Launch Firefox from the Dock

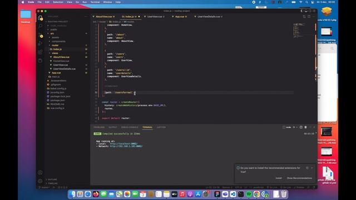(96, 194)
